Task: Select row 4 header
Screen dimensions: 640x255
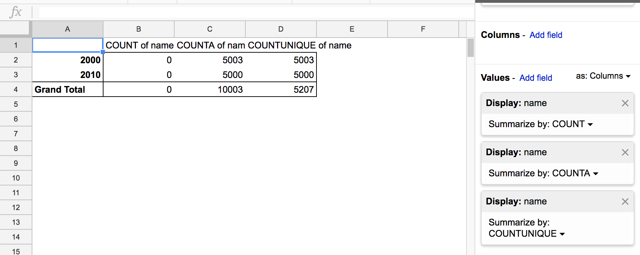Action: [x=16, y=90]
